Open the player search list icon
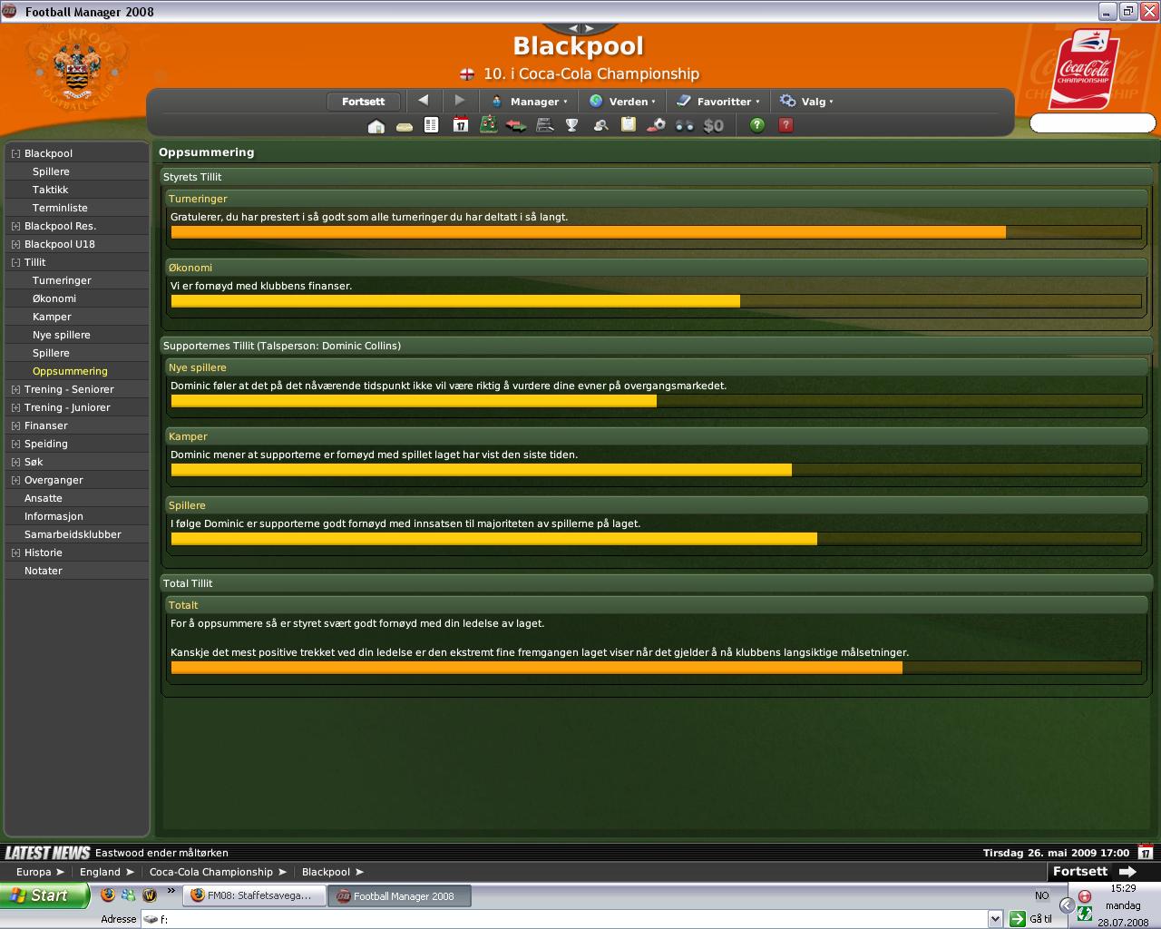 click(x=545, y=125)
